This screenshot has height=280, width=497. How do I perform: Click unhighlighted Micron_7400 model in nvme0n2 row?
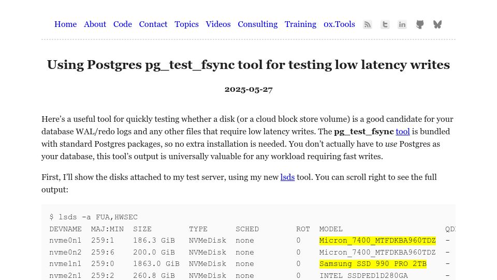coord(377,253)
